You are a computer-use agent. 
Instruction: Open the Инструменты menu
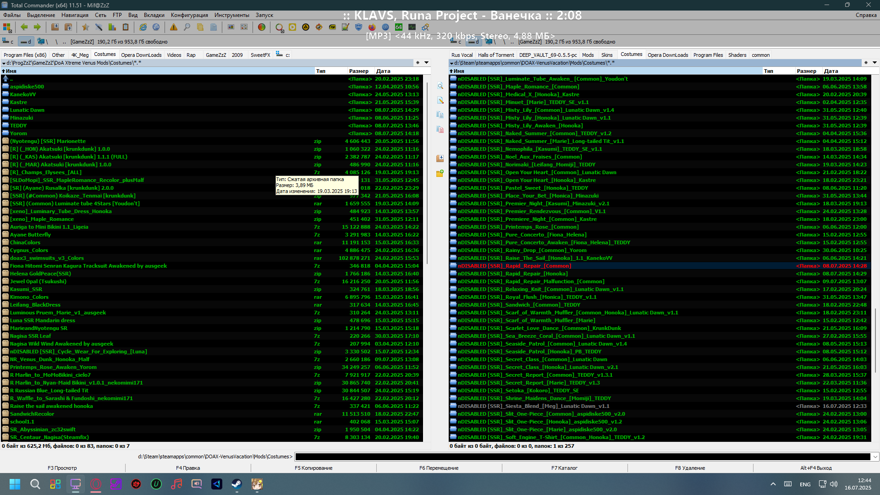click(232, 15)
